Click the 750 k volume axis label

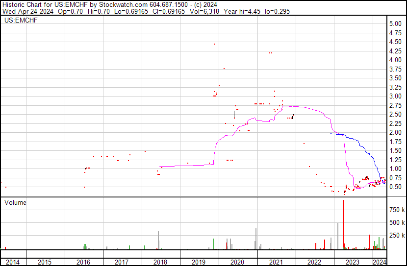[397, 210]
